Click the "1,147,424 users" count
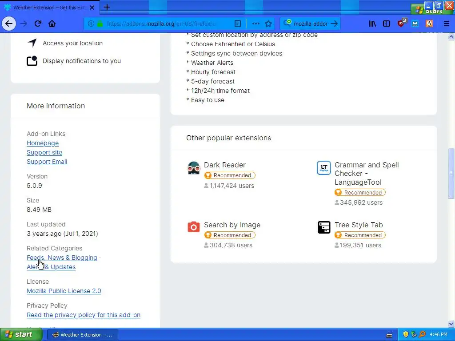Image resolution: width=455 pixels, height=341 pixels. coord(232,186)
